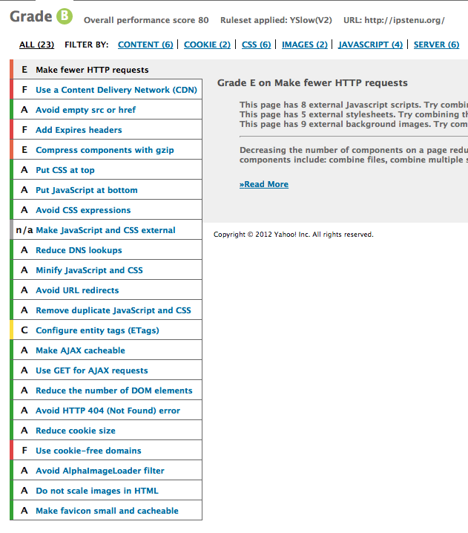The height and width of the screenshot is (533, 468).
Task: Filter rules by CSS (6)
Action: click(x=256, y=45)
